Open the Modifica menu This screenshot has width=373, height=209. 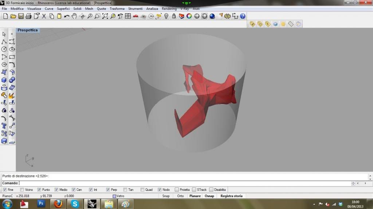click(17, 9)
